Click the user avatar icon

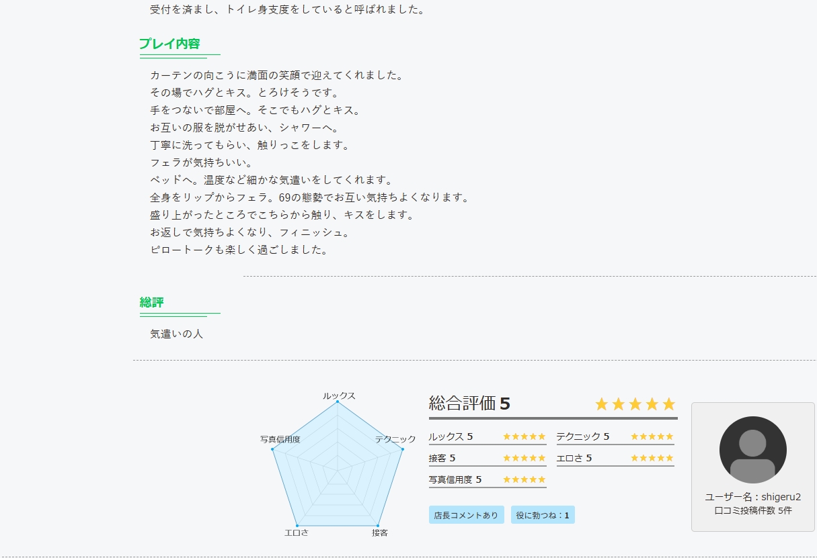[x=752, y=449]
